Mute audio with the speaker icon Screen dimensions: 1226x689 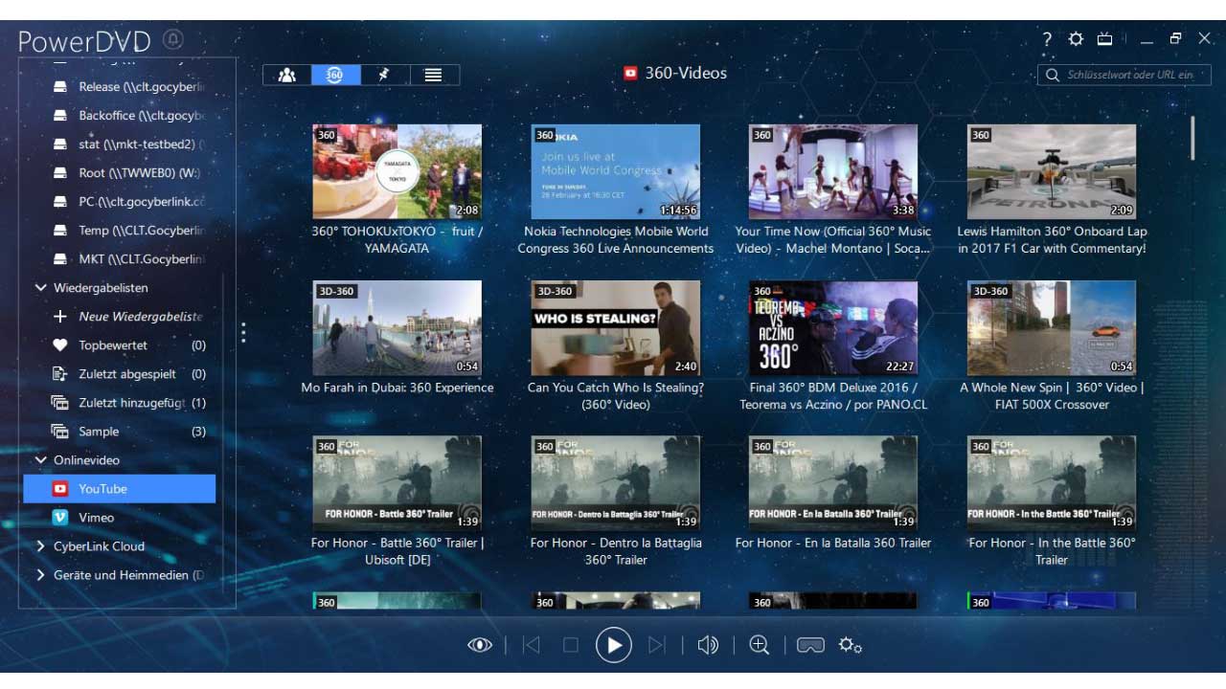[x=708, y=645]
